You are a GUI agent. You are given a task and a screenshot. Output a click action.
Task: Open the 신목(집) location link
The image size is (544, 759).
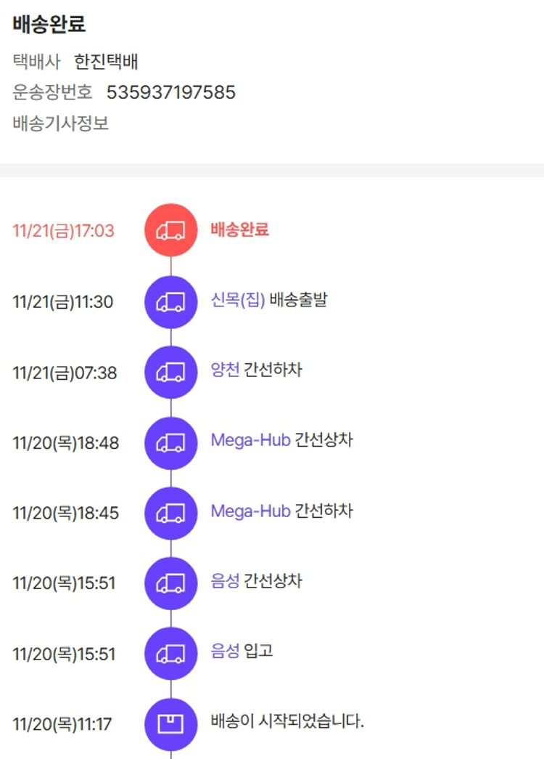coord(238,299)
